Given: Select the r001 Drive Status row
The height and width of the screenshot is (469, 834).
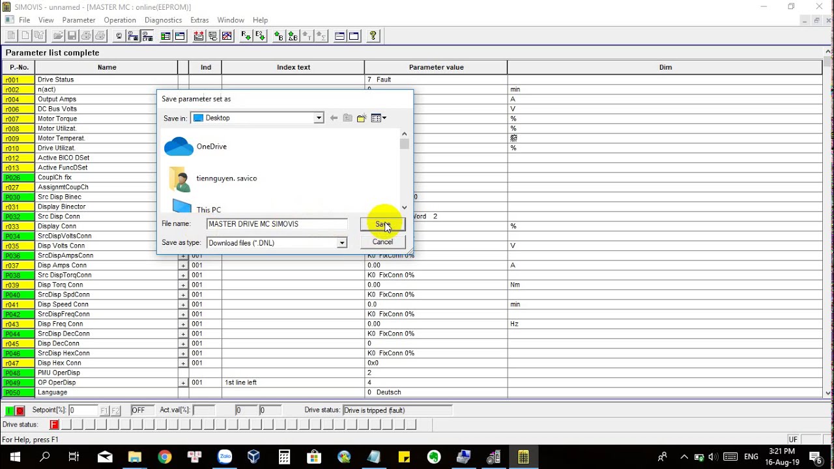Looking at the screenshot, I should pos(412,79).
